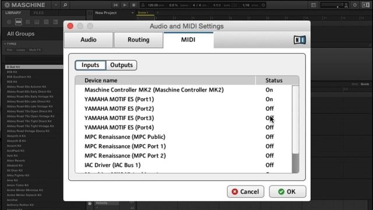Click the Status column header
373x210 pixels.
[274, 80]
